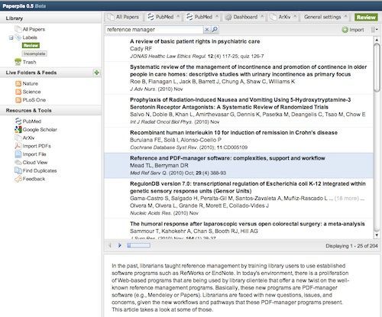Go to previous results page arrow

(110, 245)
